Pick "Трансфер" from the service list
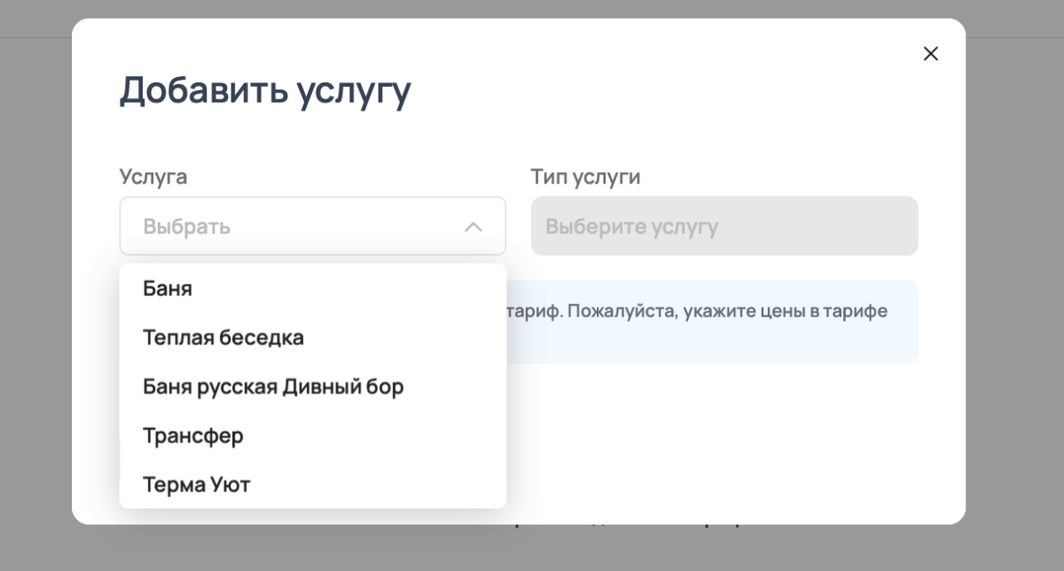Screen dimensions: 1064x571 [192, 435]
